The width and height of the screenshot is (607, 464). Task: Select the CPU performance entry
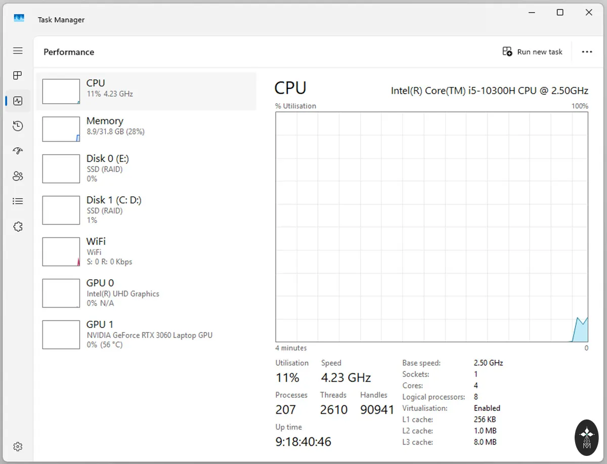pyautogui.click(x=146, y=91)
